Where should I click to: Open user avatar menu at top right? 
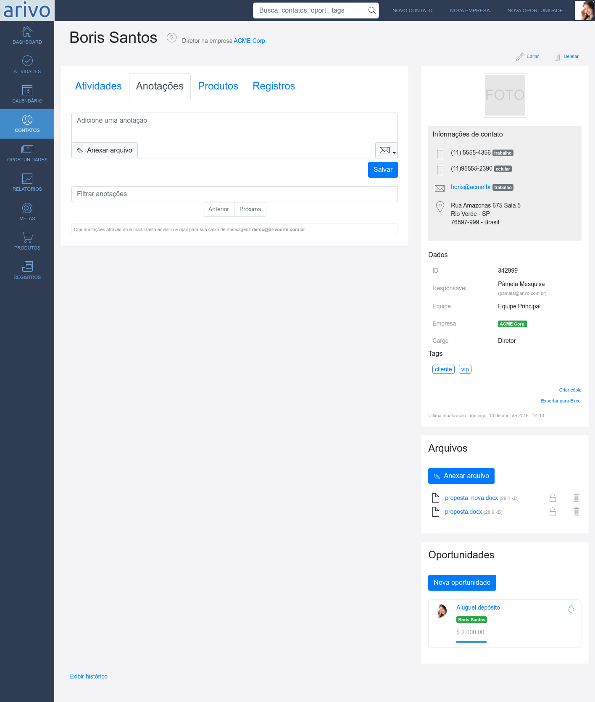[x=584, y=11]
